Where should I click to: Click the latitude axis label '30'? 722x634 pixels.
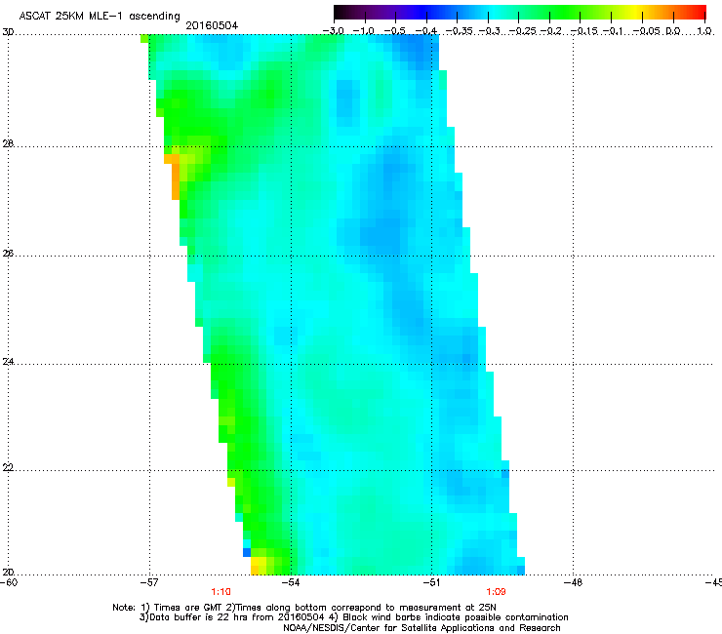pyautogui.click(x=8, y=32)
